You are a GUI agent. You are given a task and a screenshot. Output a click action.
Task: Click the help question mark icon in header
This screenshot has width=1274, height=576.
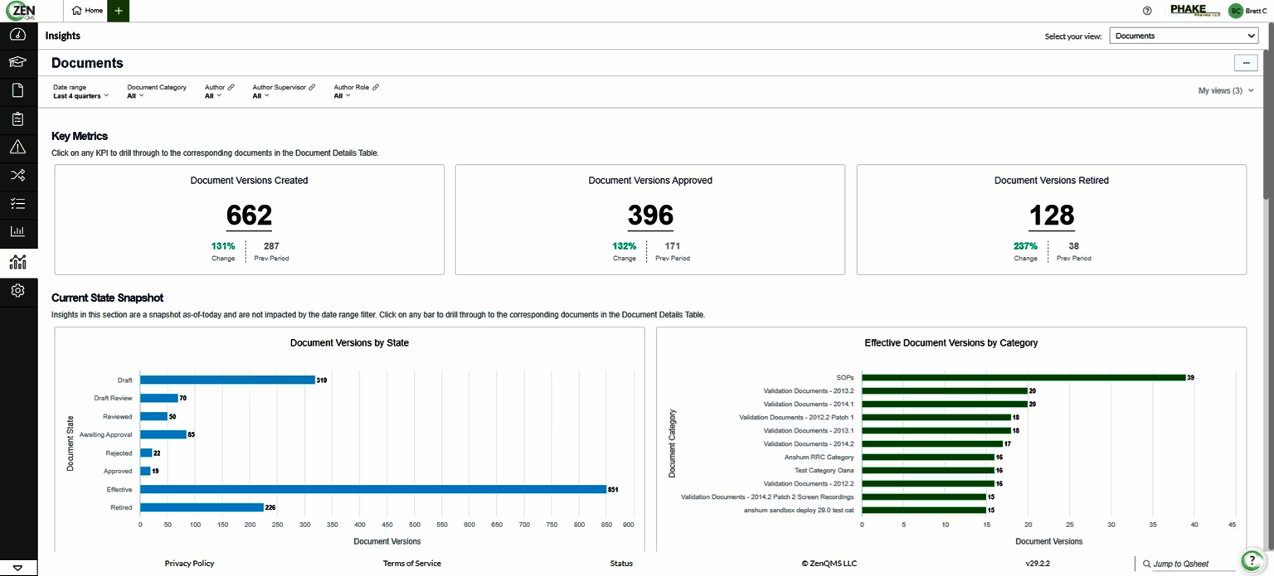pos(1147,11)
